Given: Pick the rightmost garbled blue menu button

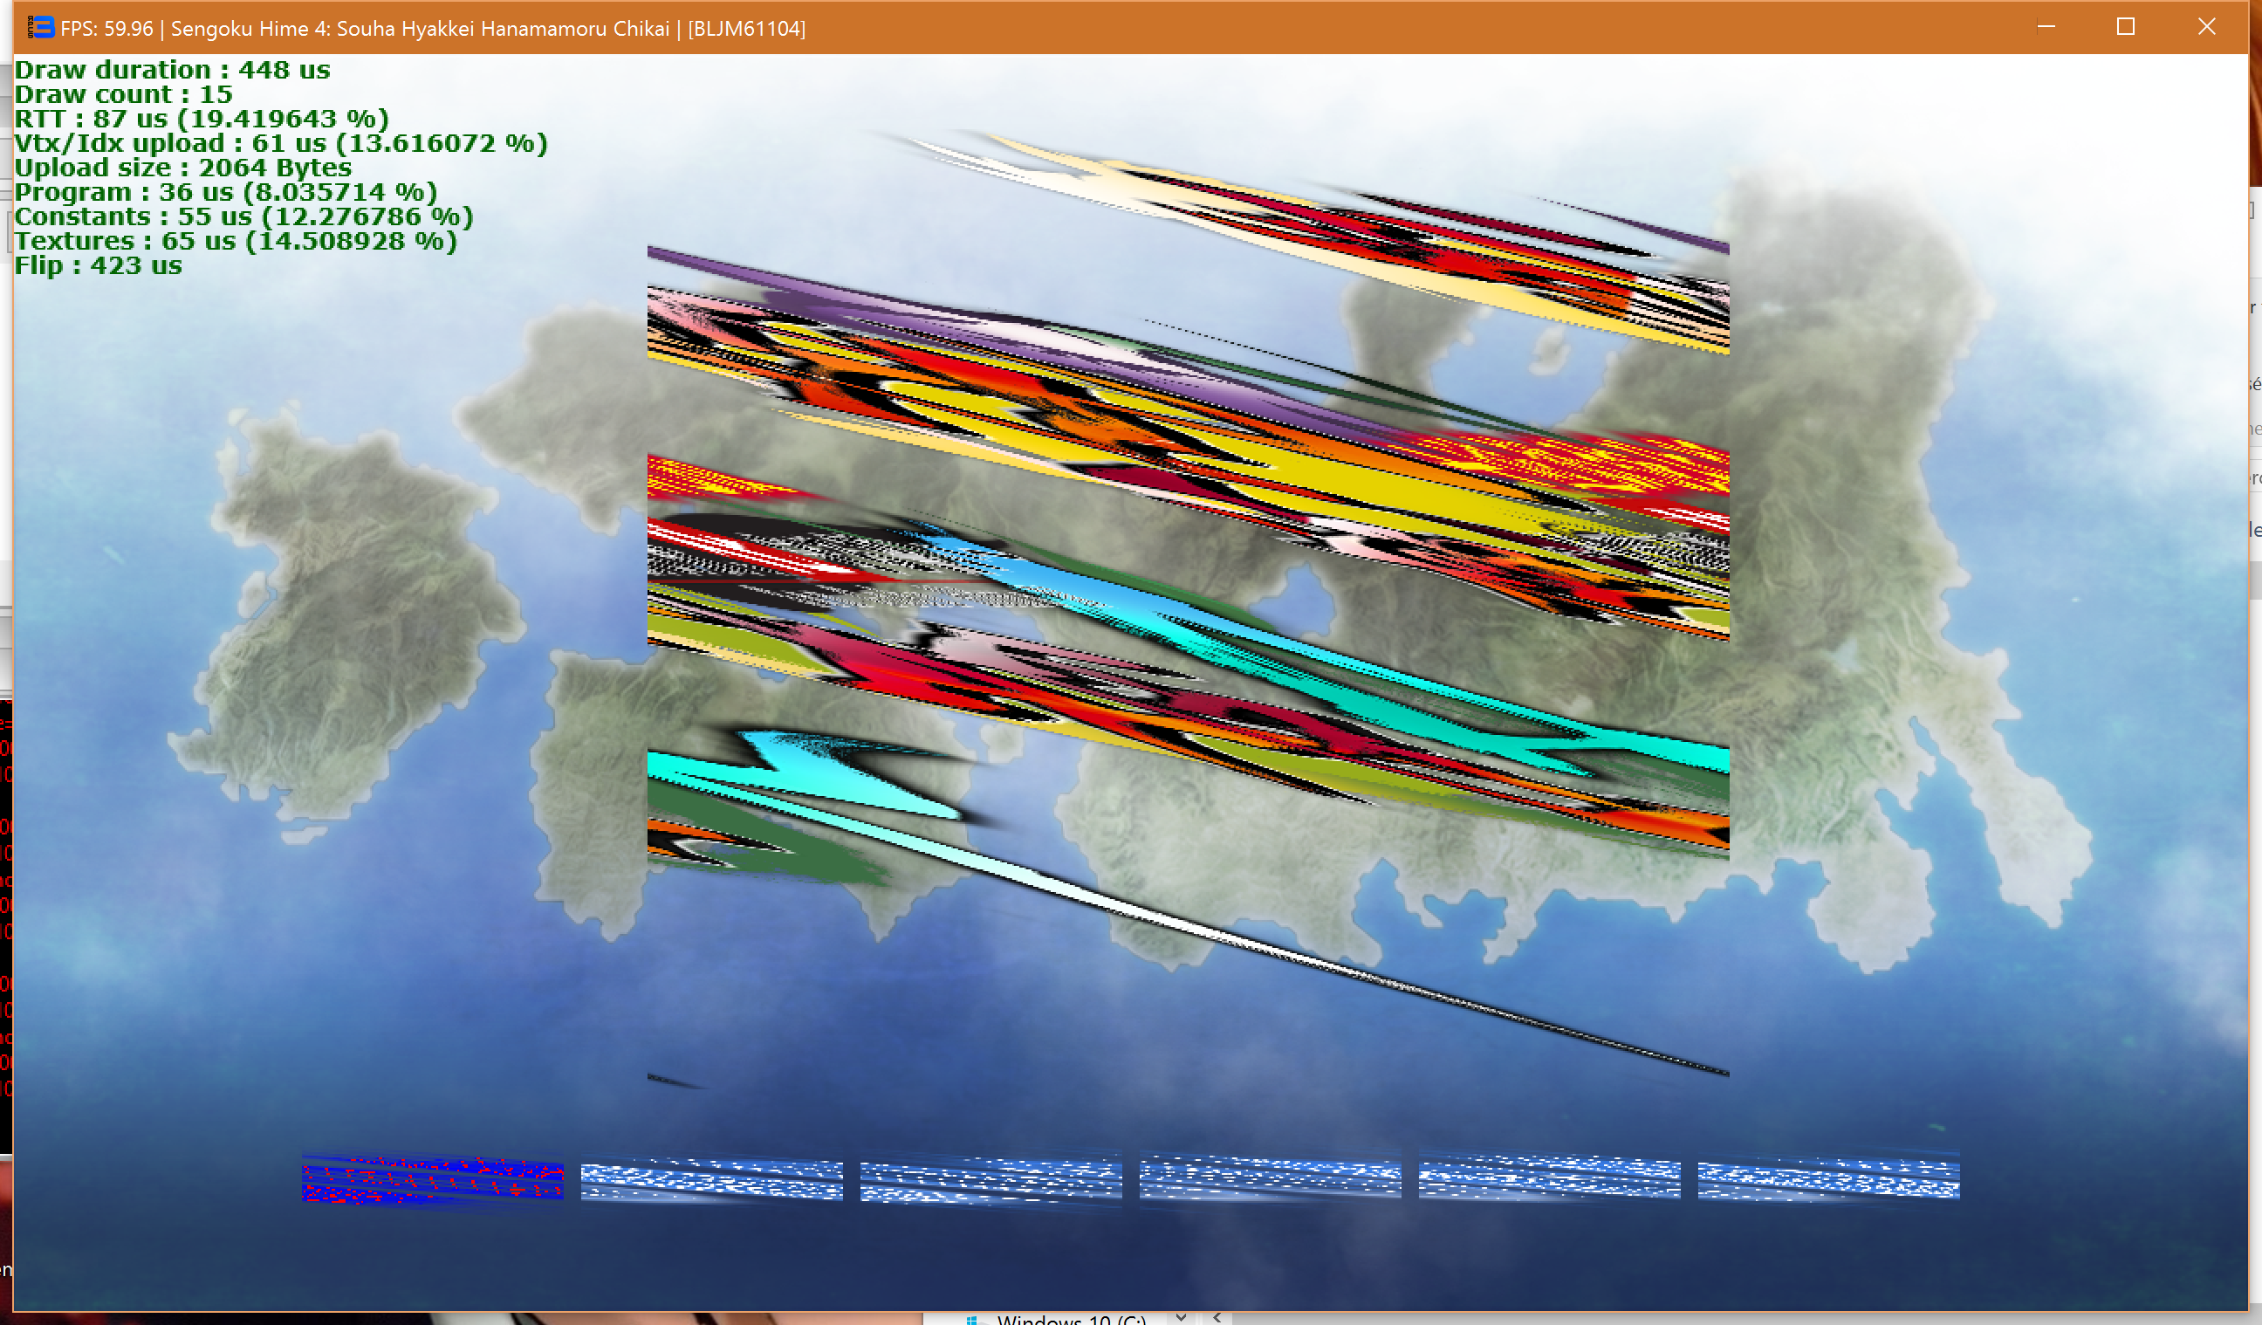Looking at the screenshot, I should (1828, 1178).
